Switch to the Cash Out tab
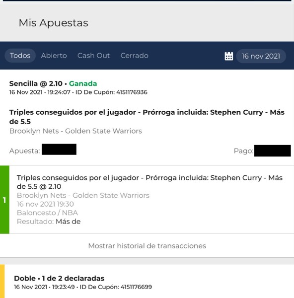 [x=93, y=56]
